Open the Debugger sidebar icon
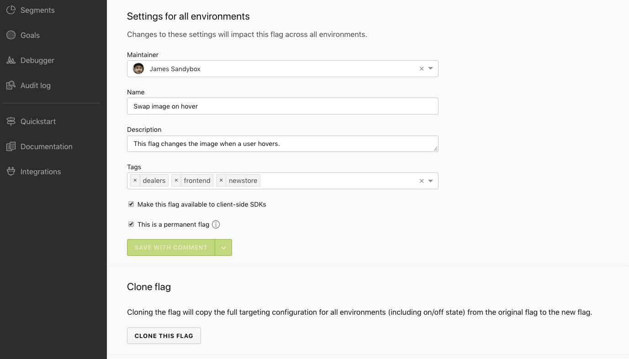 (11, 60)
